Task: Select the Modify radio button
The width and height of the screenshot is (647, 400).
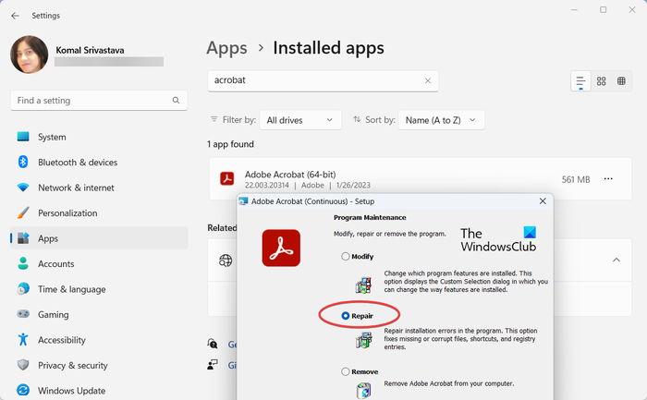Action: point(346,257)
